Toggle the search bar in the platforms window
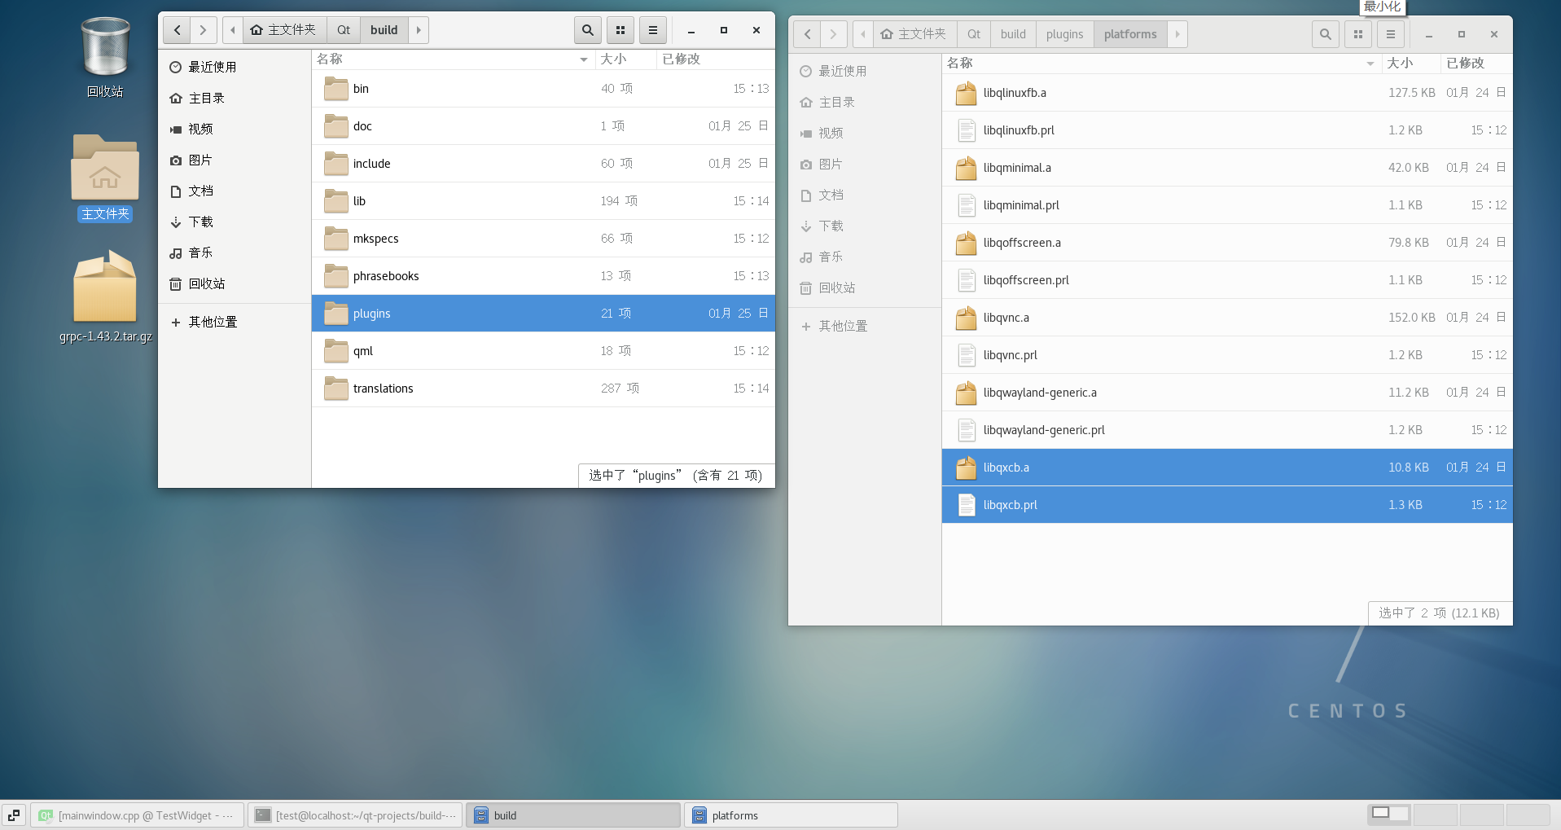The width and height of the screenshot is (1561, 830). (x=1326, y=34)
